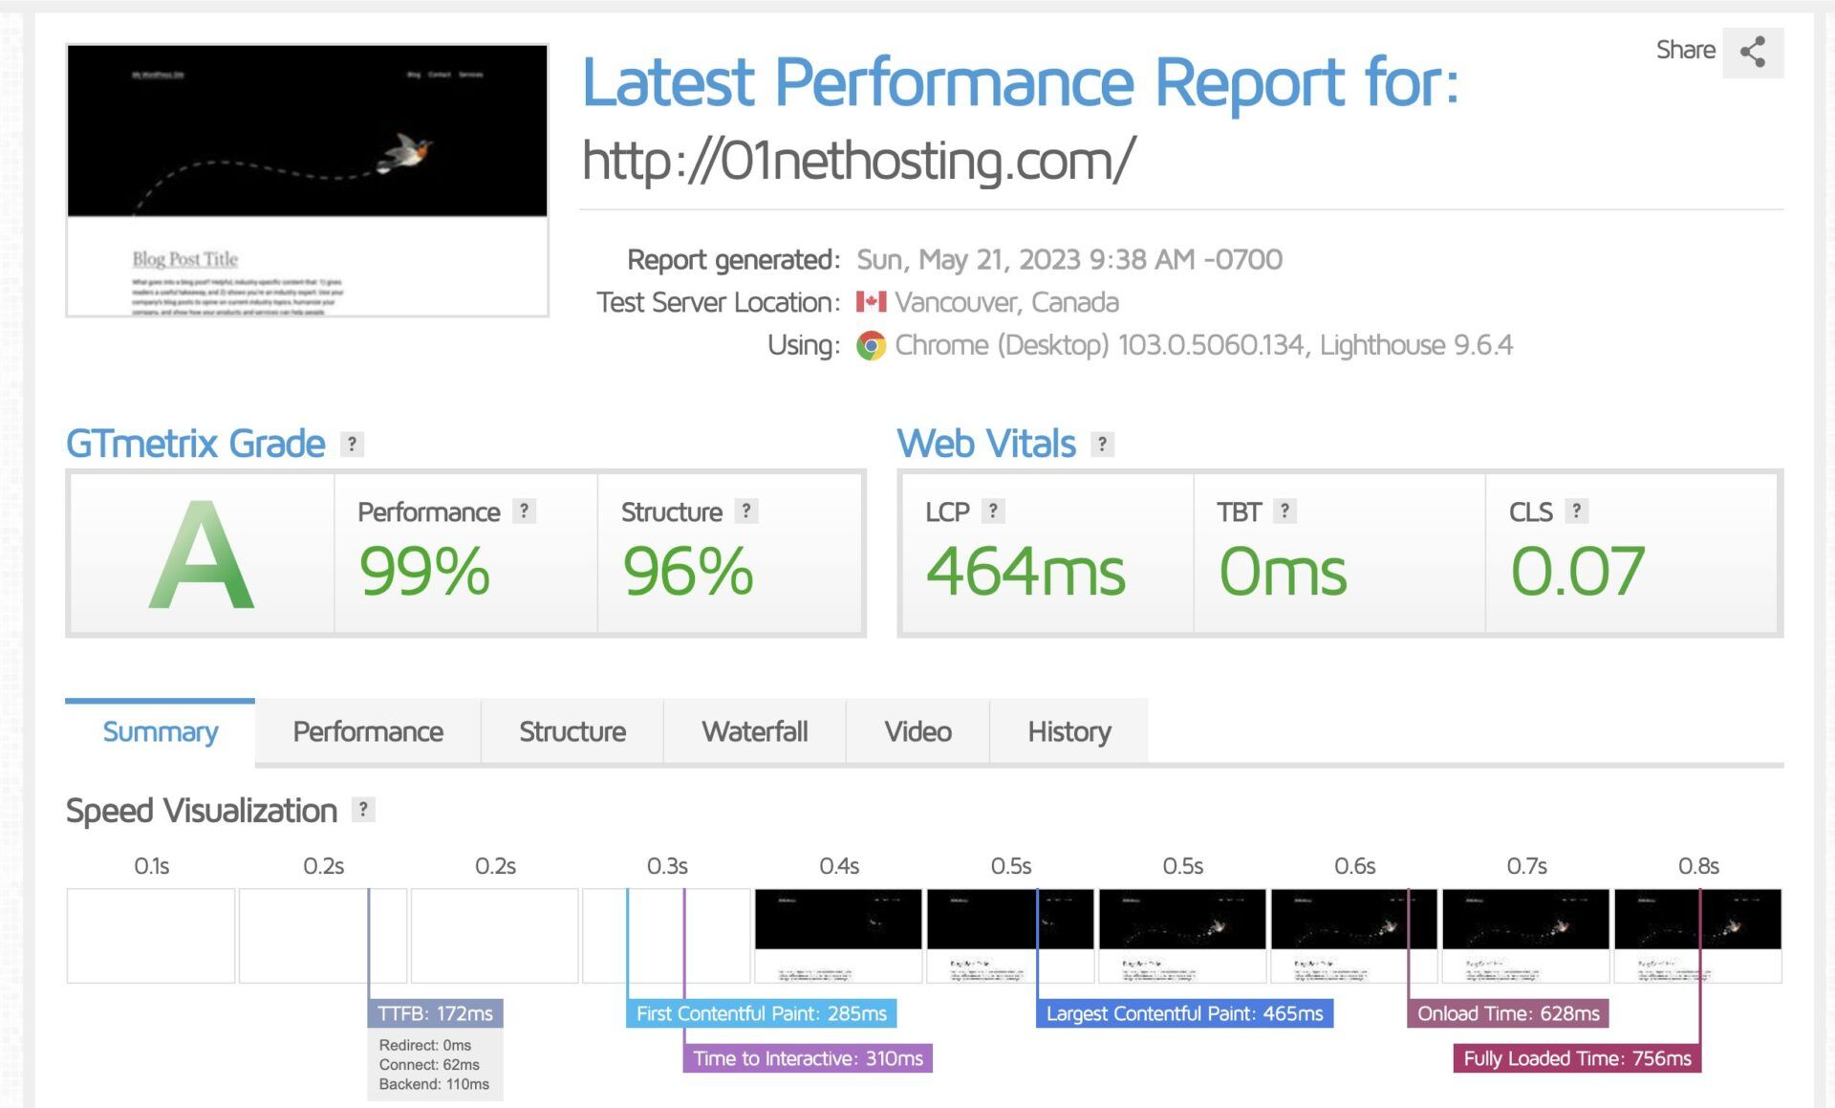Screen dimensions: 1835x1108
Task: Click the GTmetrix Grade heading
Action: click(x=196, y=444)
